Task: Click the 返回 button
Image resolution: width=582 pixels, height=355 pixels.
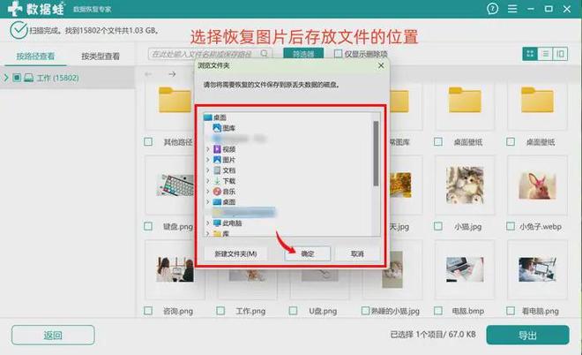Action: 53,336
